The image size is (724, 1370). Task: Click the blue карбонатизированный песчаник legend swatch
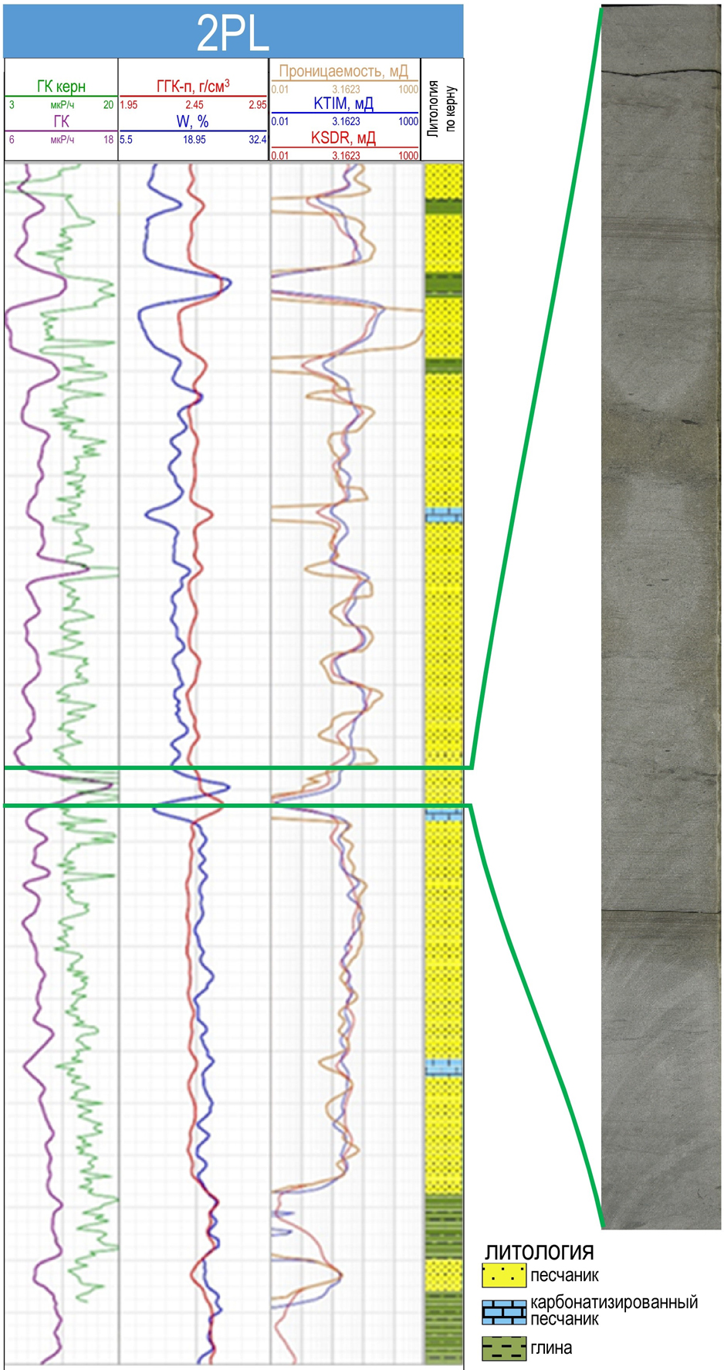[x=504, y=1311]
